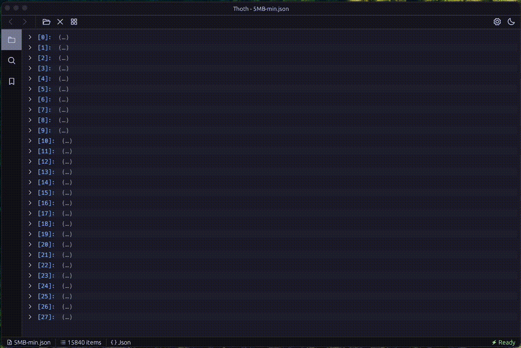Select the file explorer sidebar icon
The height and width of the screenshot is (348, 521).
pos(12,40)
